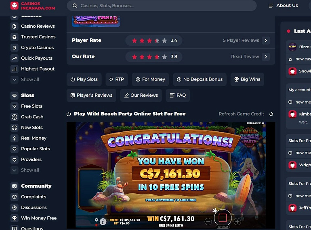This screenshot has height=230, width=311.
Task: Increase the bet with plus button
Action: click(237, 222)
